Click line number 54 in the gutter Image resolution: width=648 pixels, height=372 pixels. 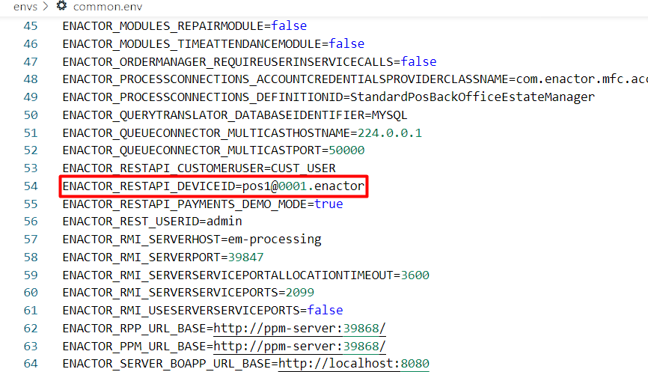point(30,186)
